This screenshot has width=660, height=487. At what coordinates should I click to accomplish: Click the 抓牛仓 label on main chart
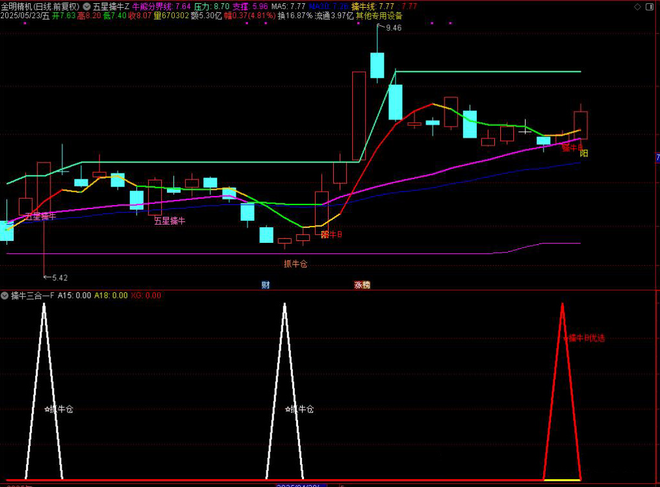point(295,264)
